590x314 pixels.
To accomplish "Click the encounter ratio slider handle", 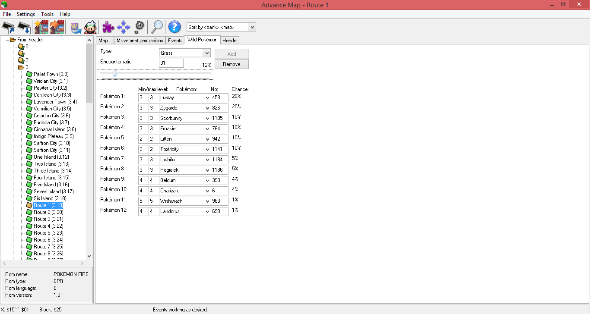I will coord(115,73).
